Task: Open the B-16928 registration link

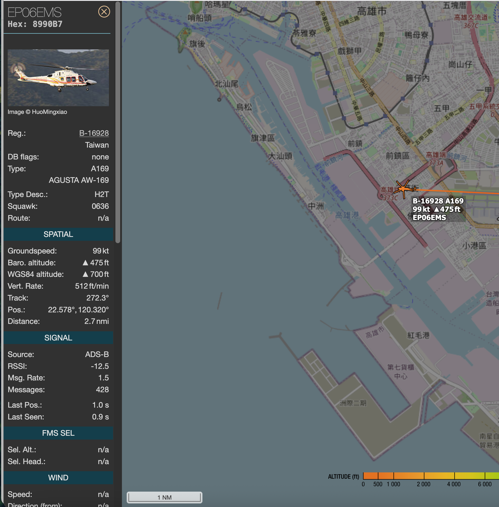Action: click(94, 133)
